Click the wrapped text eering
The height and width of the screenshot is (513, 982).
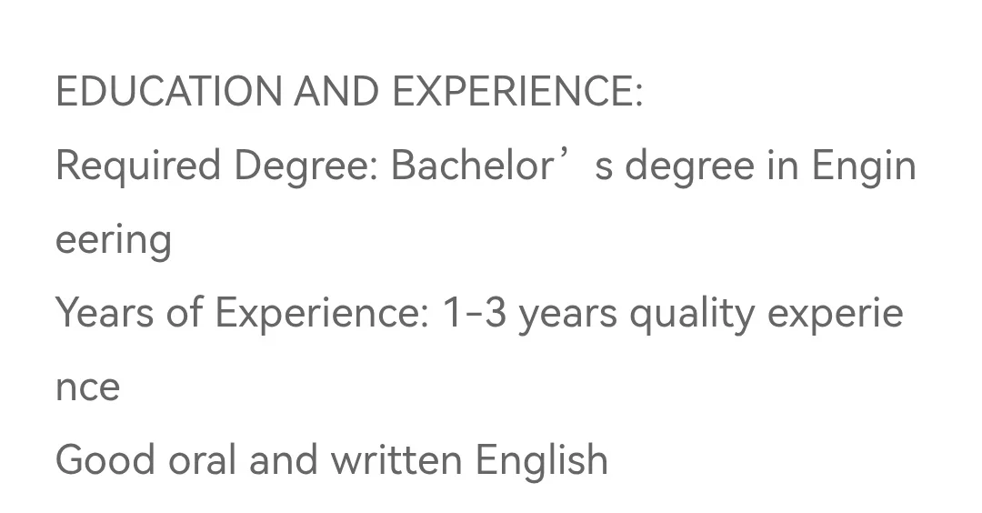(x=114, y=240)
